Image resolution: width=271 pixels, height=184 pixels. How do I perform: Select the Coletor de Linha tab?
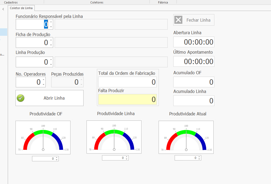(21, 8)
